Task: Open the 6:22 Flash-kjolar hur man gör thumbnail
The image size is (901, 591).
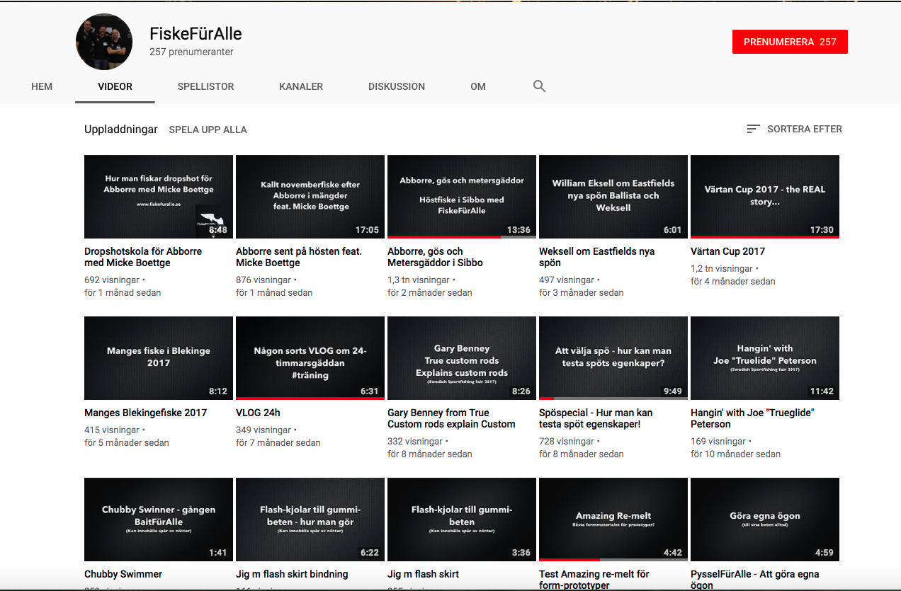Action: point(310,520)
